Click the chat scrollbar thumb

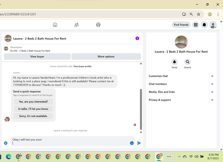click(x=141, y=110)
